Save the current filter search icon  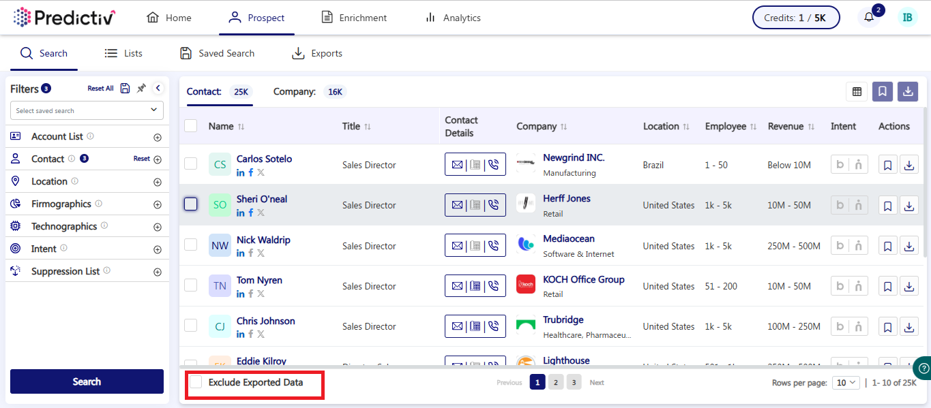pos(125,89)
